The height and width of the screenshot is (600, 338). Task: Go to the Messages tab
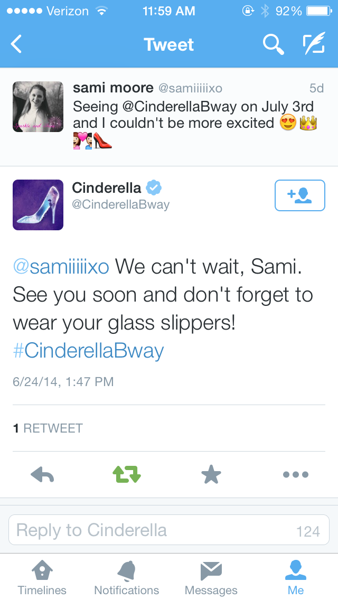(x=211, y=577)
